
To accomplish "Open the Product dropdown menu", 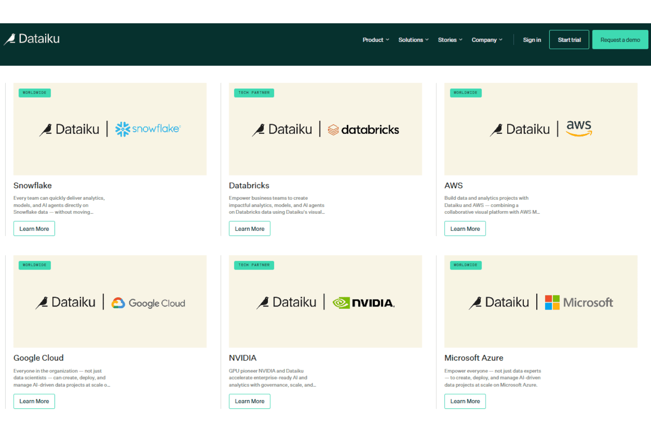I will 376,40.
